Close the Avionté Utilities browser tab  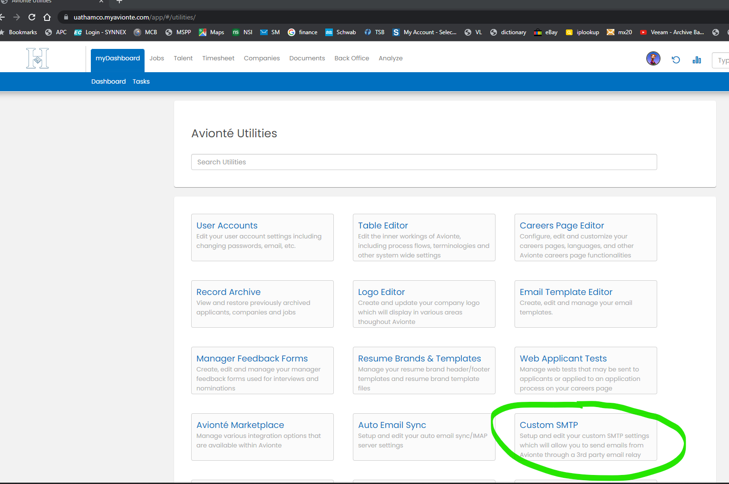pos(101,1)
